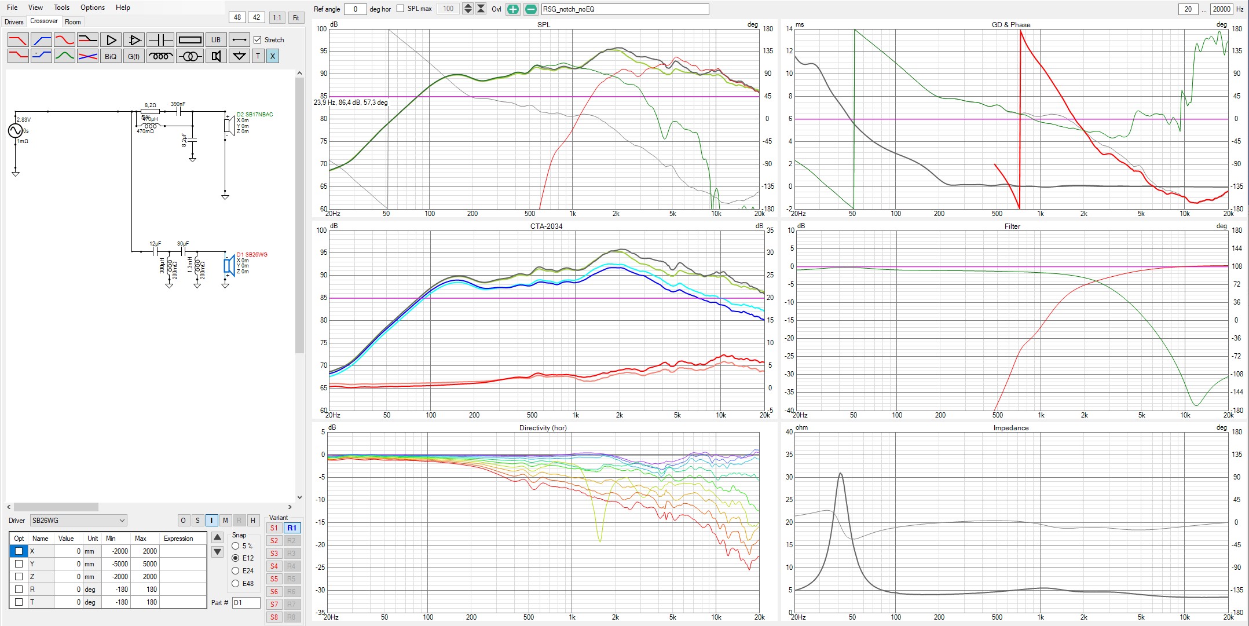Viewport: 1249px width, 626px height.
Task: Check Opt box for X row
Action: pyautogui.click(x=19, y=551)
